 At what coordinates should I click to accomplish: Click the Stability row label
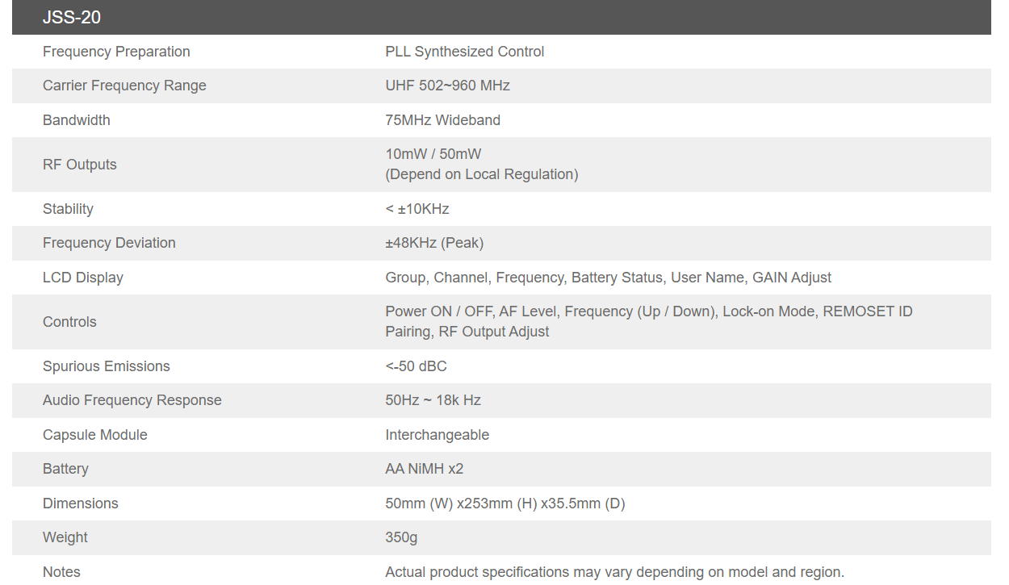[x=68, y=209]
